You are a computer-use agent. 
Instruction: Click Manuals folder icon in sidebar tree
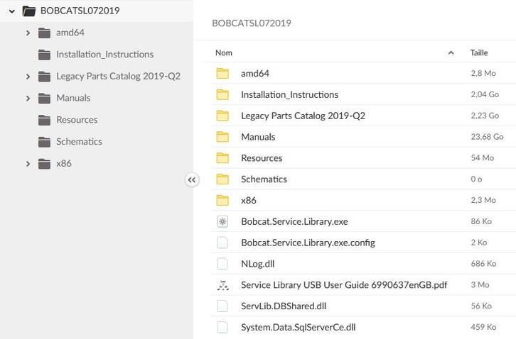44,98
